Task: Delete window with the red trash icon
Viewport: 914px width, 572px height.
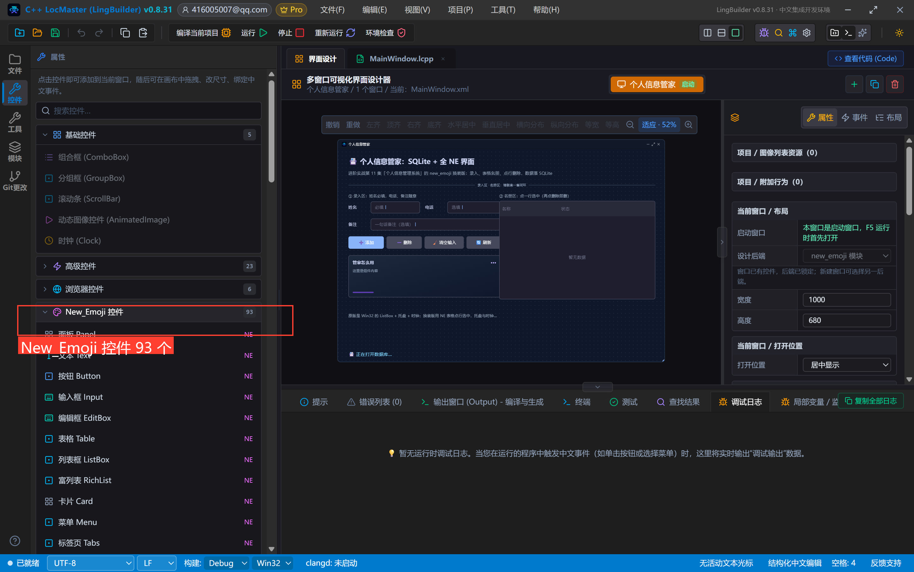Action: coord(895,84)
